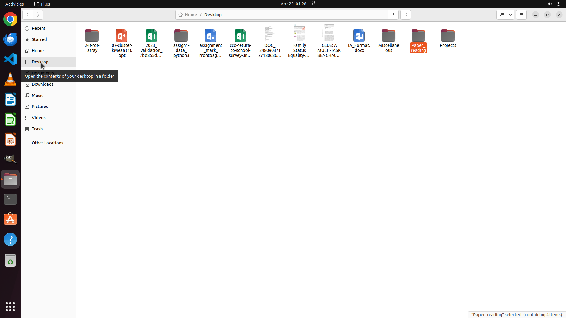
Task: Click the search magnifier icon
Action: pyautogui.click(x=405, y=15)
